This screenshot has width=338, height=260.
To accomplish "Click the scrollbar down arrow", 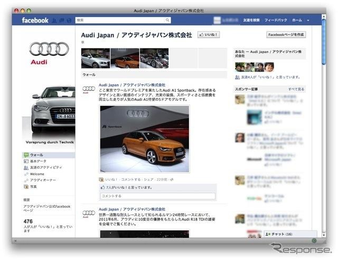I will tap(324, 235).
